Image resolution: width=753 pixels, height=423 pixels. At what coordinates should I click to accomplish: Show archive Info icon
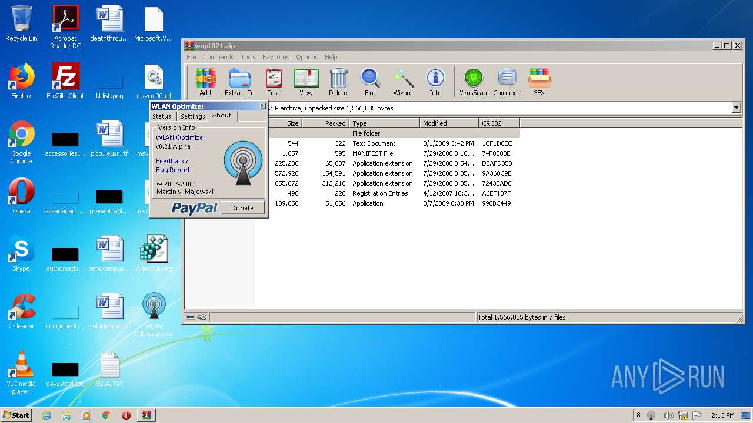[435, 82]
